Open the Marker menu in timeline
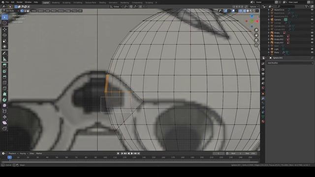The width and height of the screenshot is (315, 177). 39,153
